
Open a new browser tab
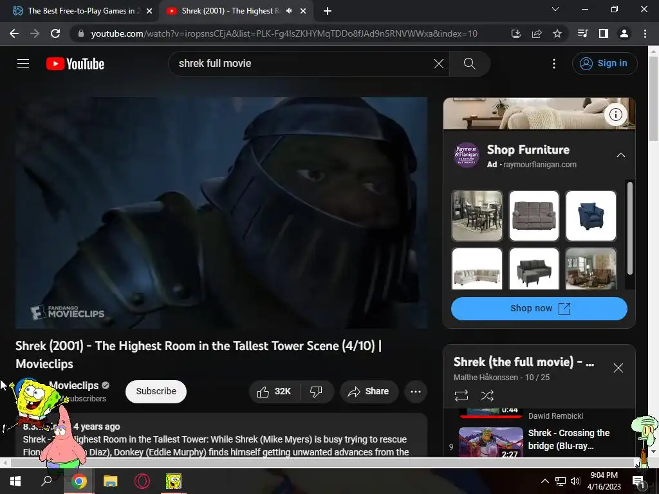[x=328, y=12]
